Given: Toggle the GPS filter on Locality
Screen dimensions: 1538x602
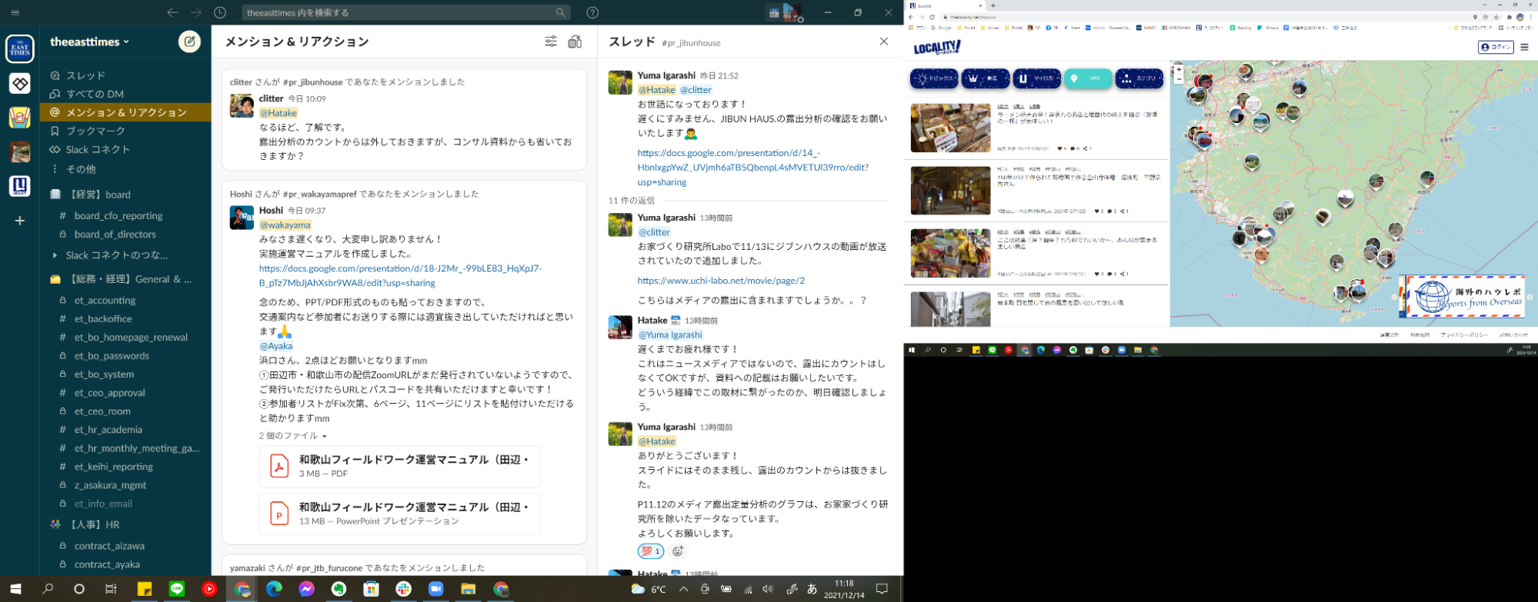Looking at the screenshot, I should click(x=1087, y=78).
